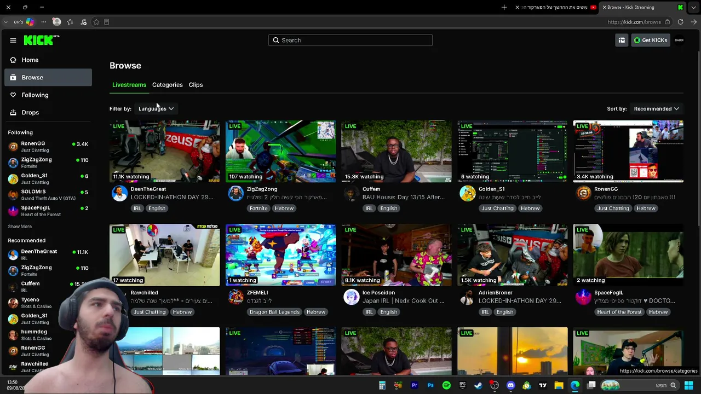Select the Heart of the Forest tag
The width and height of the screenshot is (701, 394).
pyautogui.click(x=619, y=312)
